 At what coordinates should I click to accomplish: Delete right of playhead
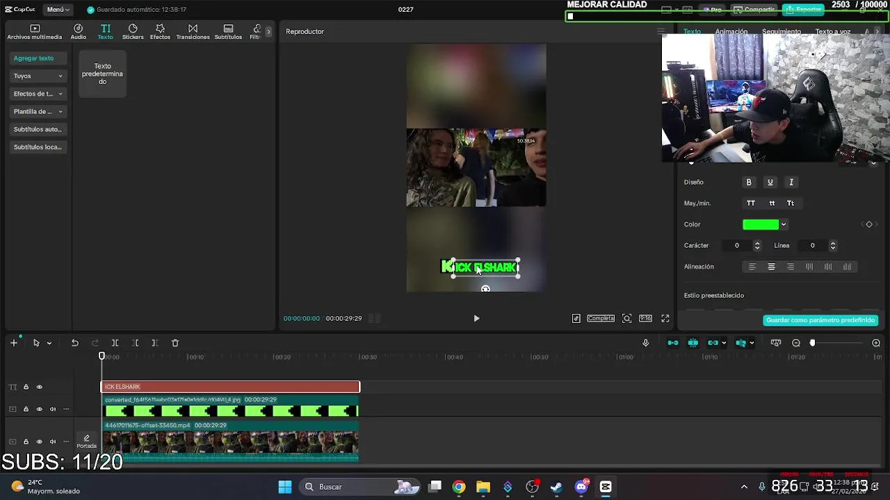155,343
